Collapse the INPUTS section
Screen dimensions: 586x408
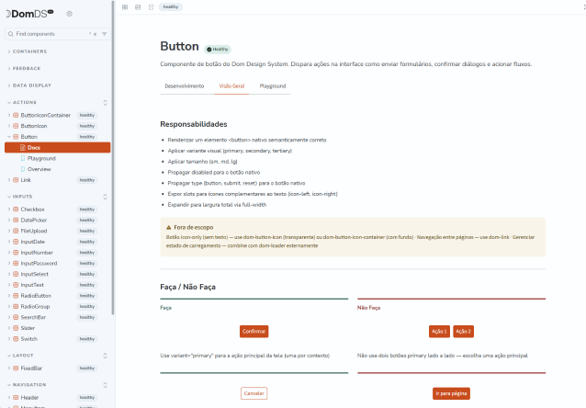tap(20, 197)
